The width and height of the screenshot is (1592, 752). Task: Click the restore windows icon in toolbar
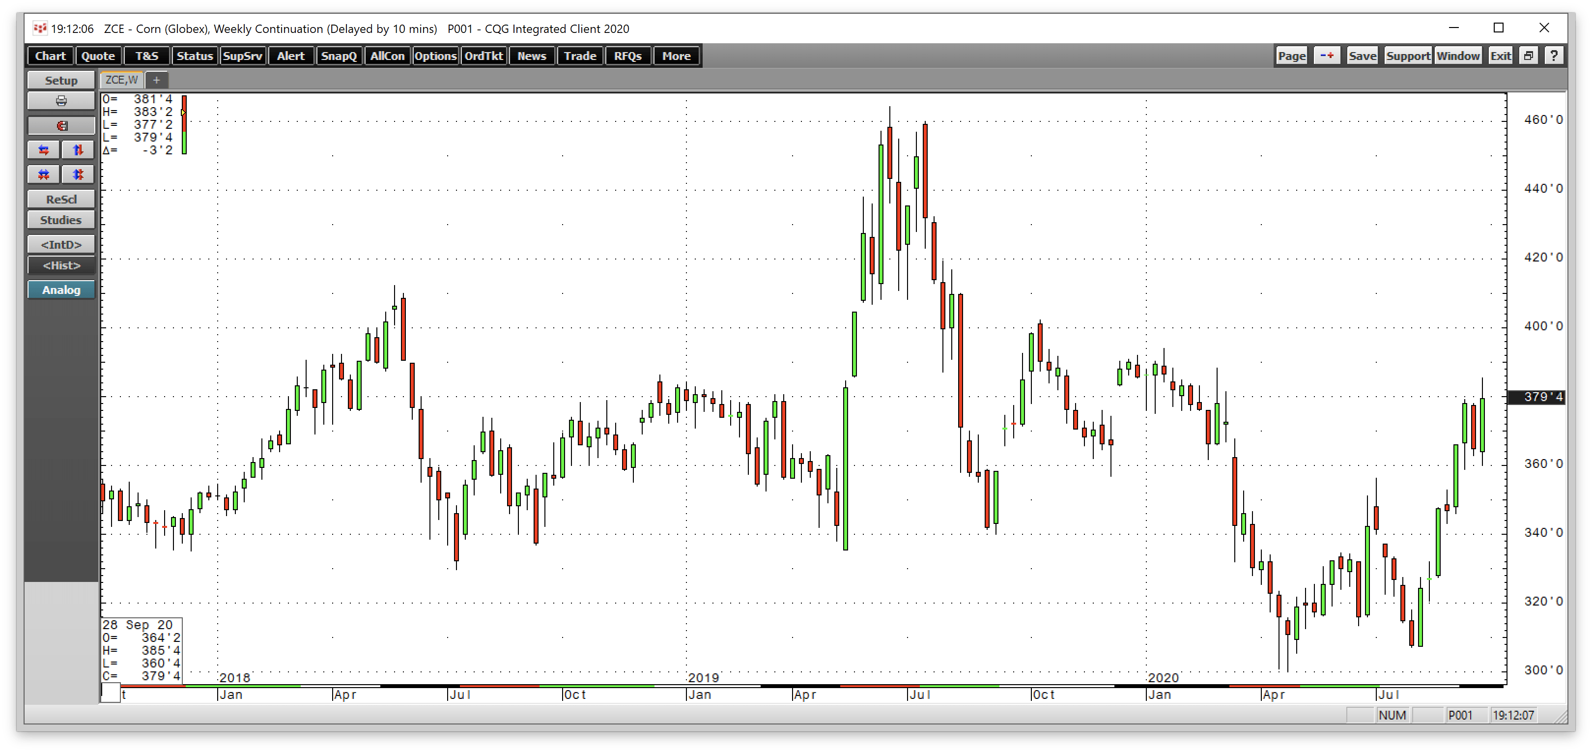[1528, 56]
